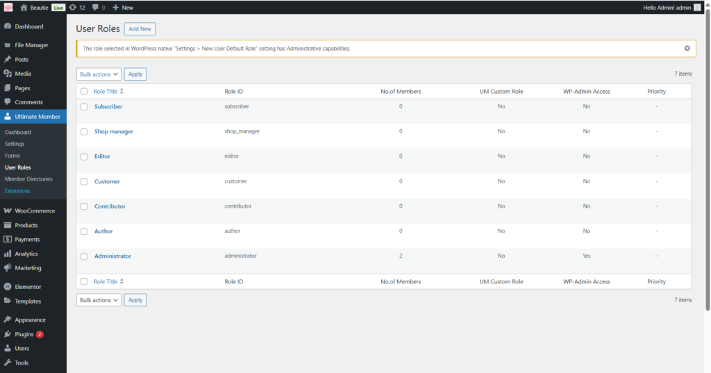Click the Elementor sidebar icon
This screenshot has width=711, height=373.
pyautogui.click(x=8, y=287)
